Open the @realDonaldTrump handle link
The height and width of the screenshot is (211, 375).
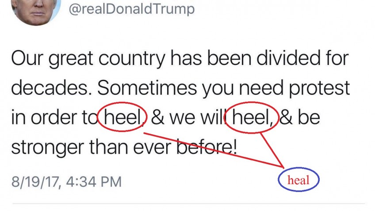tap(132, 9)
